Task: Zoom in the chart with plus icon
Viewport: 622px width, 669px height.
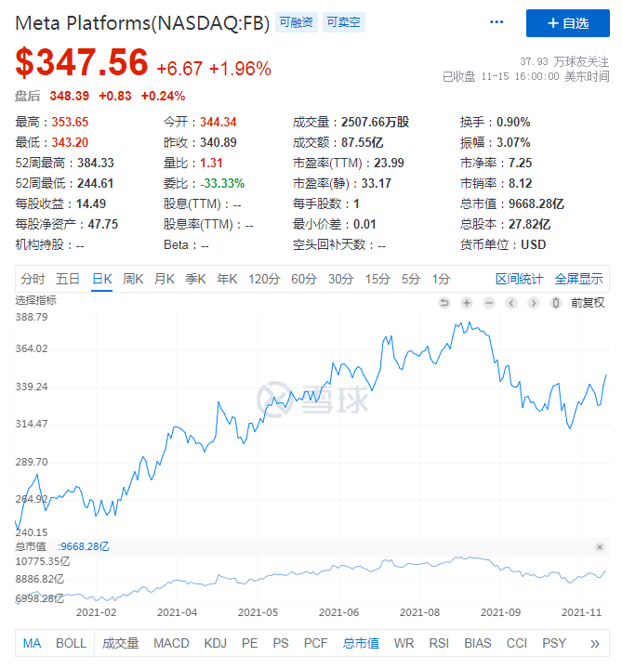Action: tap(467, 303)
